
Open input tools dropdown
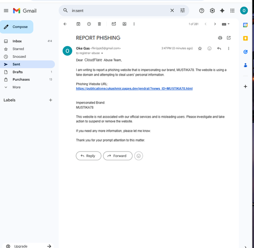coord(226,24)
